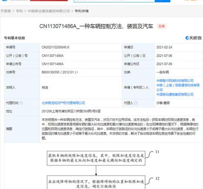The height and width of the screenshot is (189, 203).
Task: Click the help icon beside 代理人
Action: pos(136,103)
